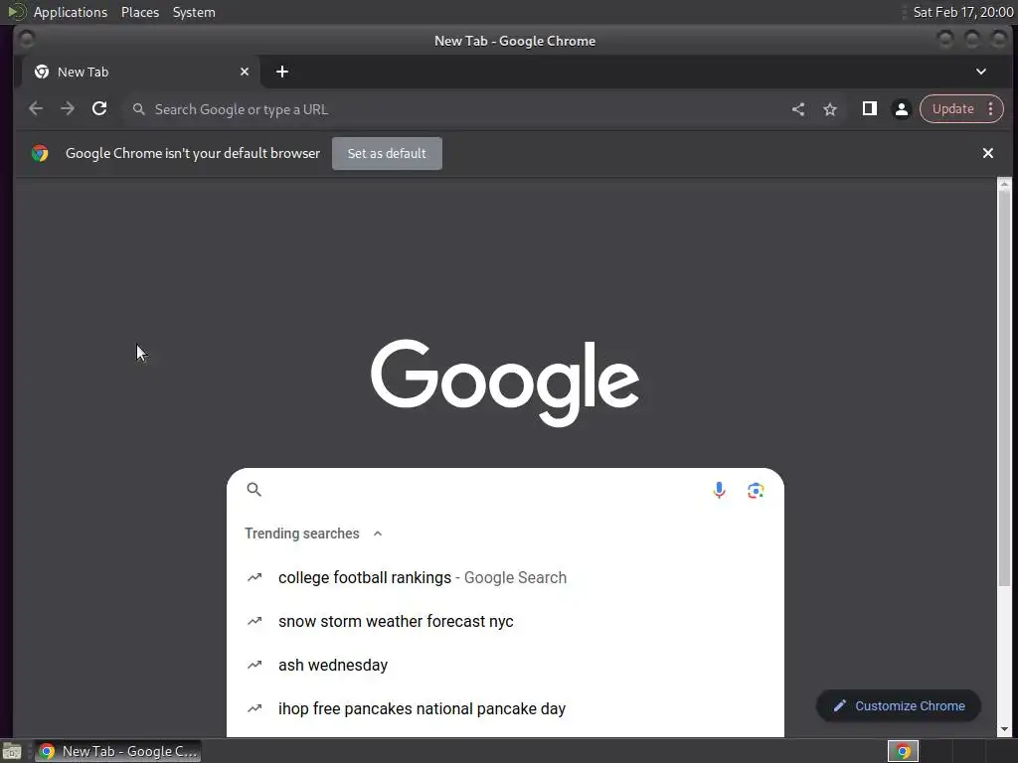Select 'college football rankings' suggestion
Viewport: 1018px width, 763px height.
[x=505, y=577]
